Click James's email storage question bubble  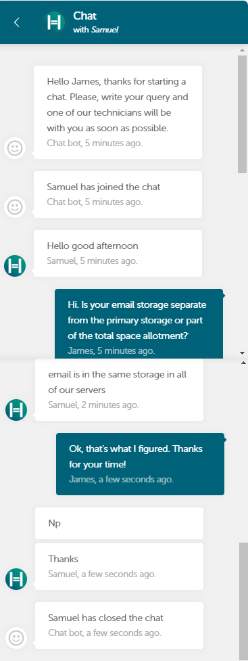pyautogui.click(x=139, y=324)
